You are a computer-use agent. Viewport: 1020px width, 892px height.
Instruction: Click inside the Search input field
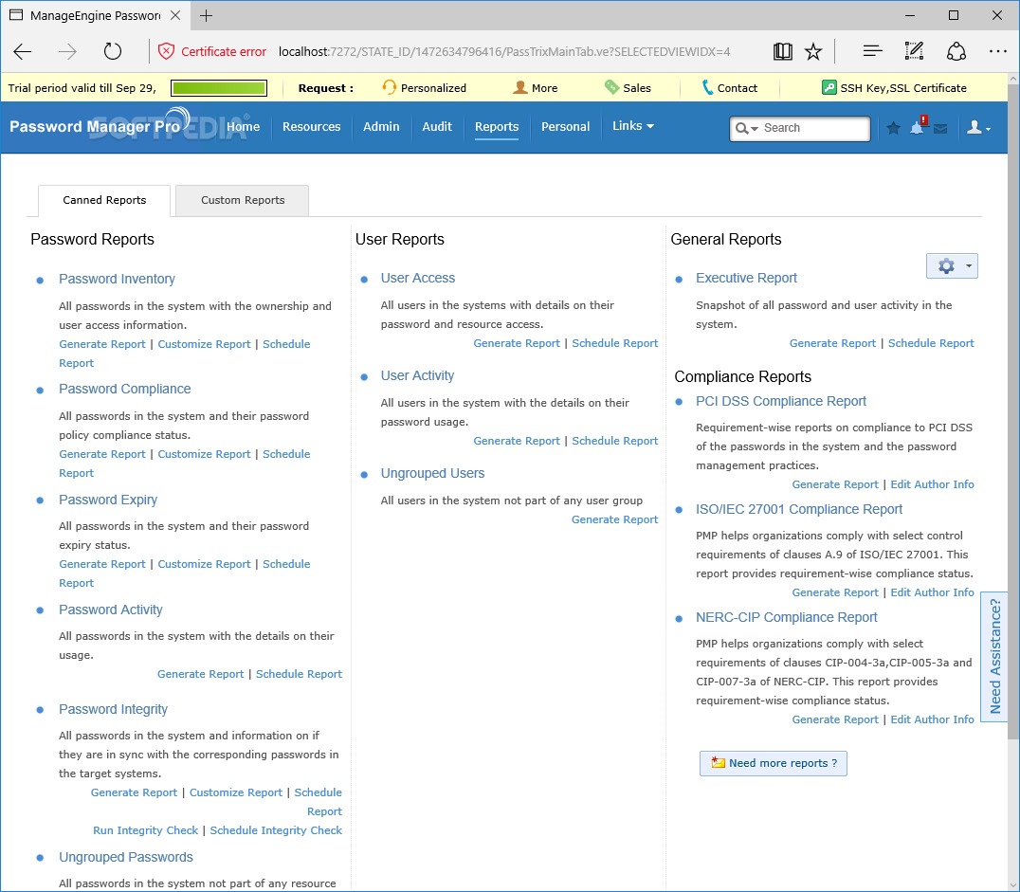coord(814,128)
